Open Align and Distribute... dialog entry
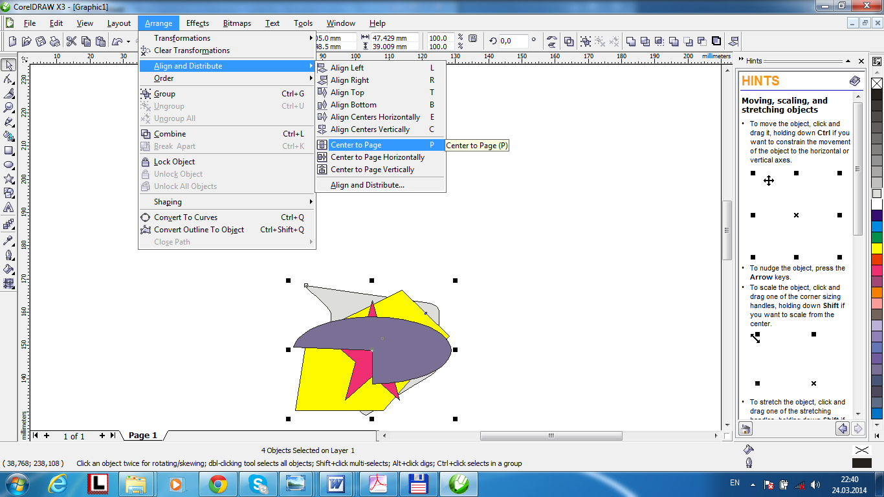884x497 pixels. 381,185
